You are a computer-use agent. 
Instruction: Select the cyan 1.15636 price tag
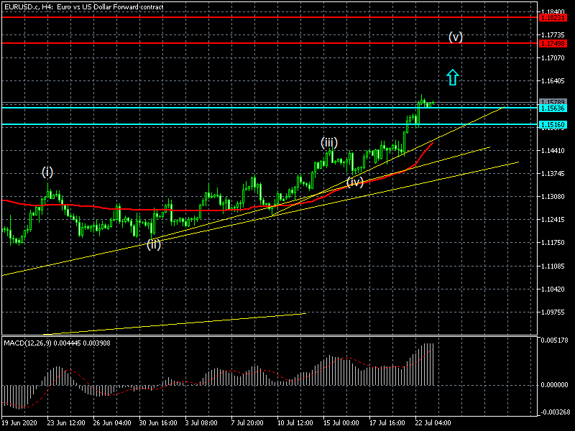(554, 108)
